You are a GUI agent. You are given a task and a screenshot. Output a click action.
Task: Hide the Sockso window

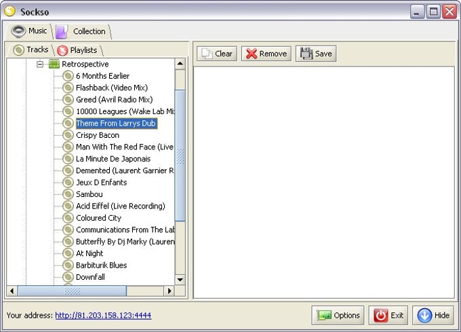(433, 315)
